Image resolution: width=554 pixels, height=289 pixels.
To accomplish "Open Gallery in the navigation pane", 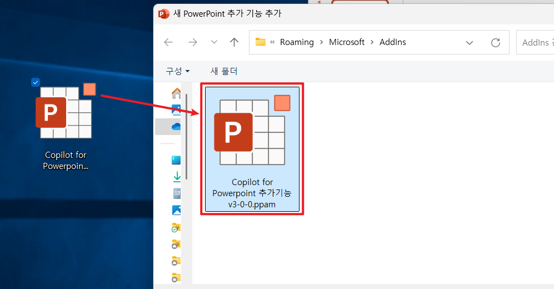I will 176,110.
